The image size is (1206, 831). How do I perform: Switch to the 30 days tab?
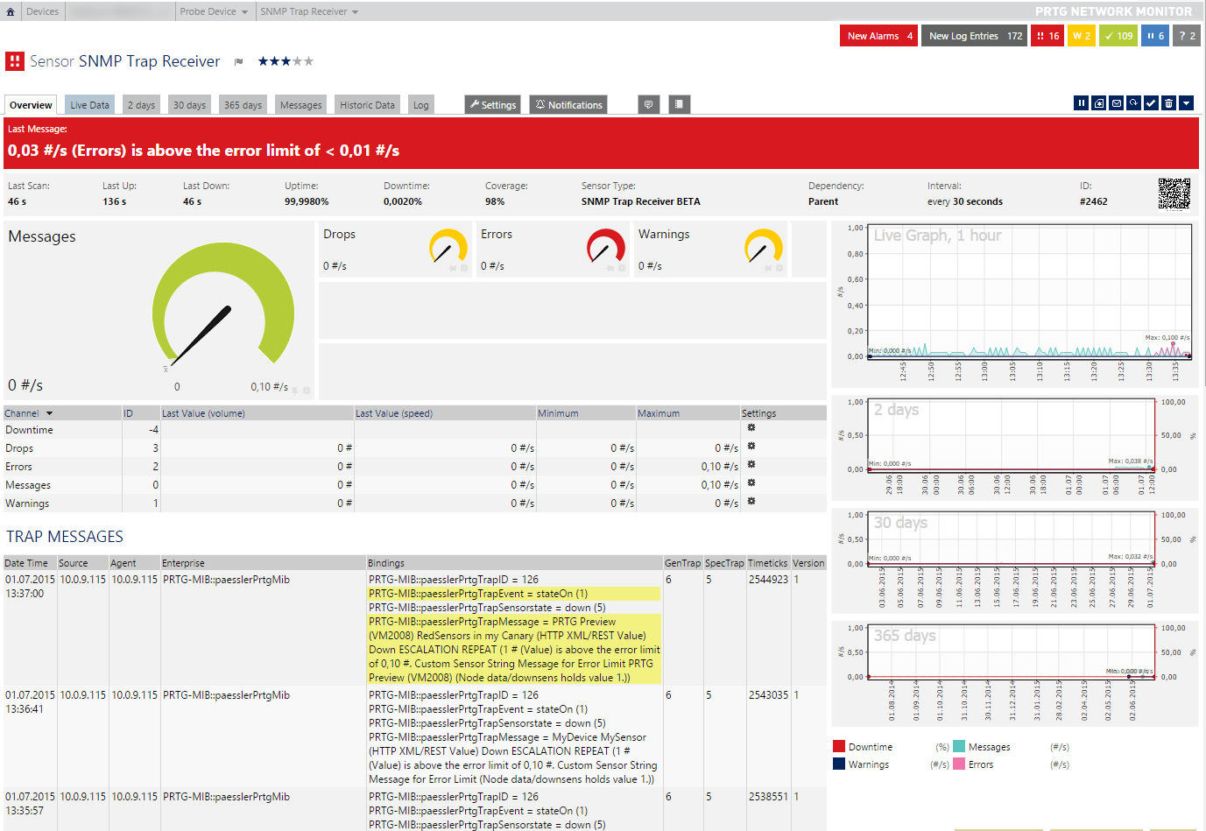(x=189, y=105)
